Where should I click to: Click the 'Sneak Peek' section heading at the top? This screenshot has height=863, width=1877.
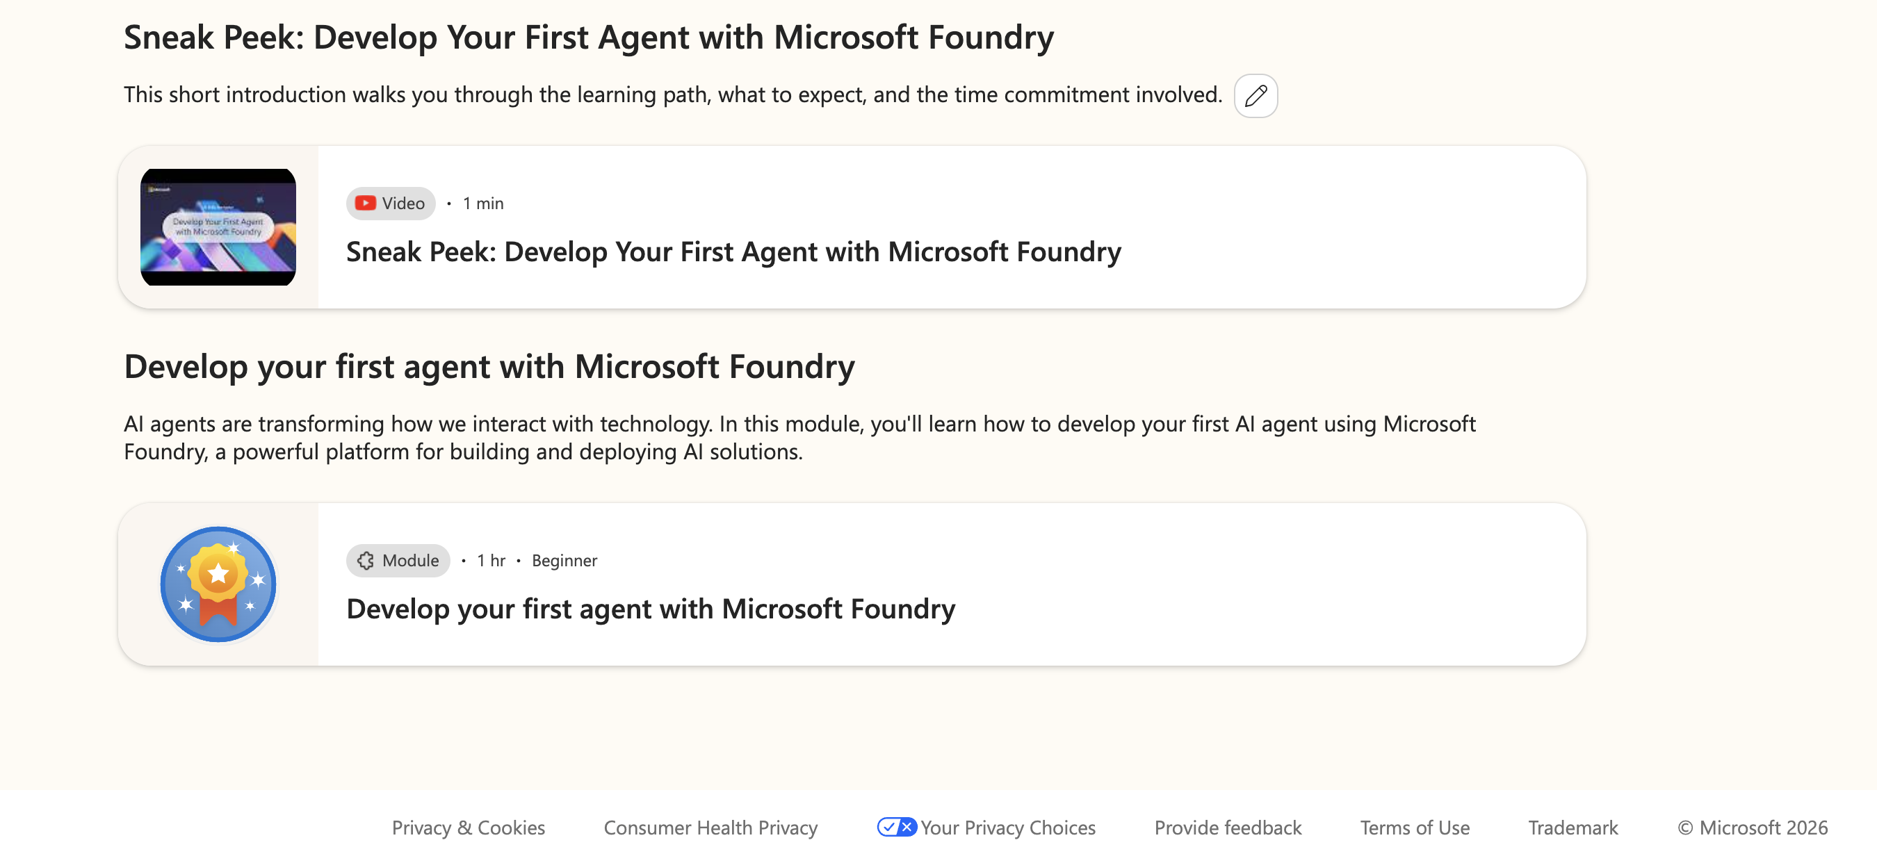[589, 38]
